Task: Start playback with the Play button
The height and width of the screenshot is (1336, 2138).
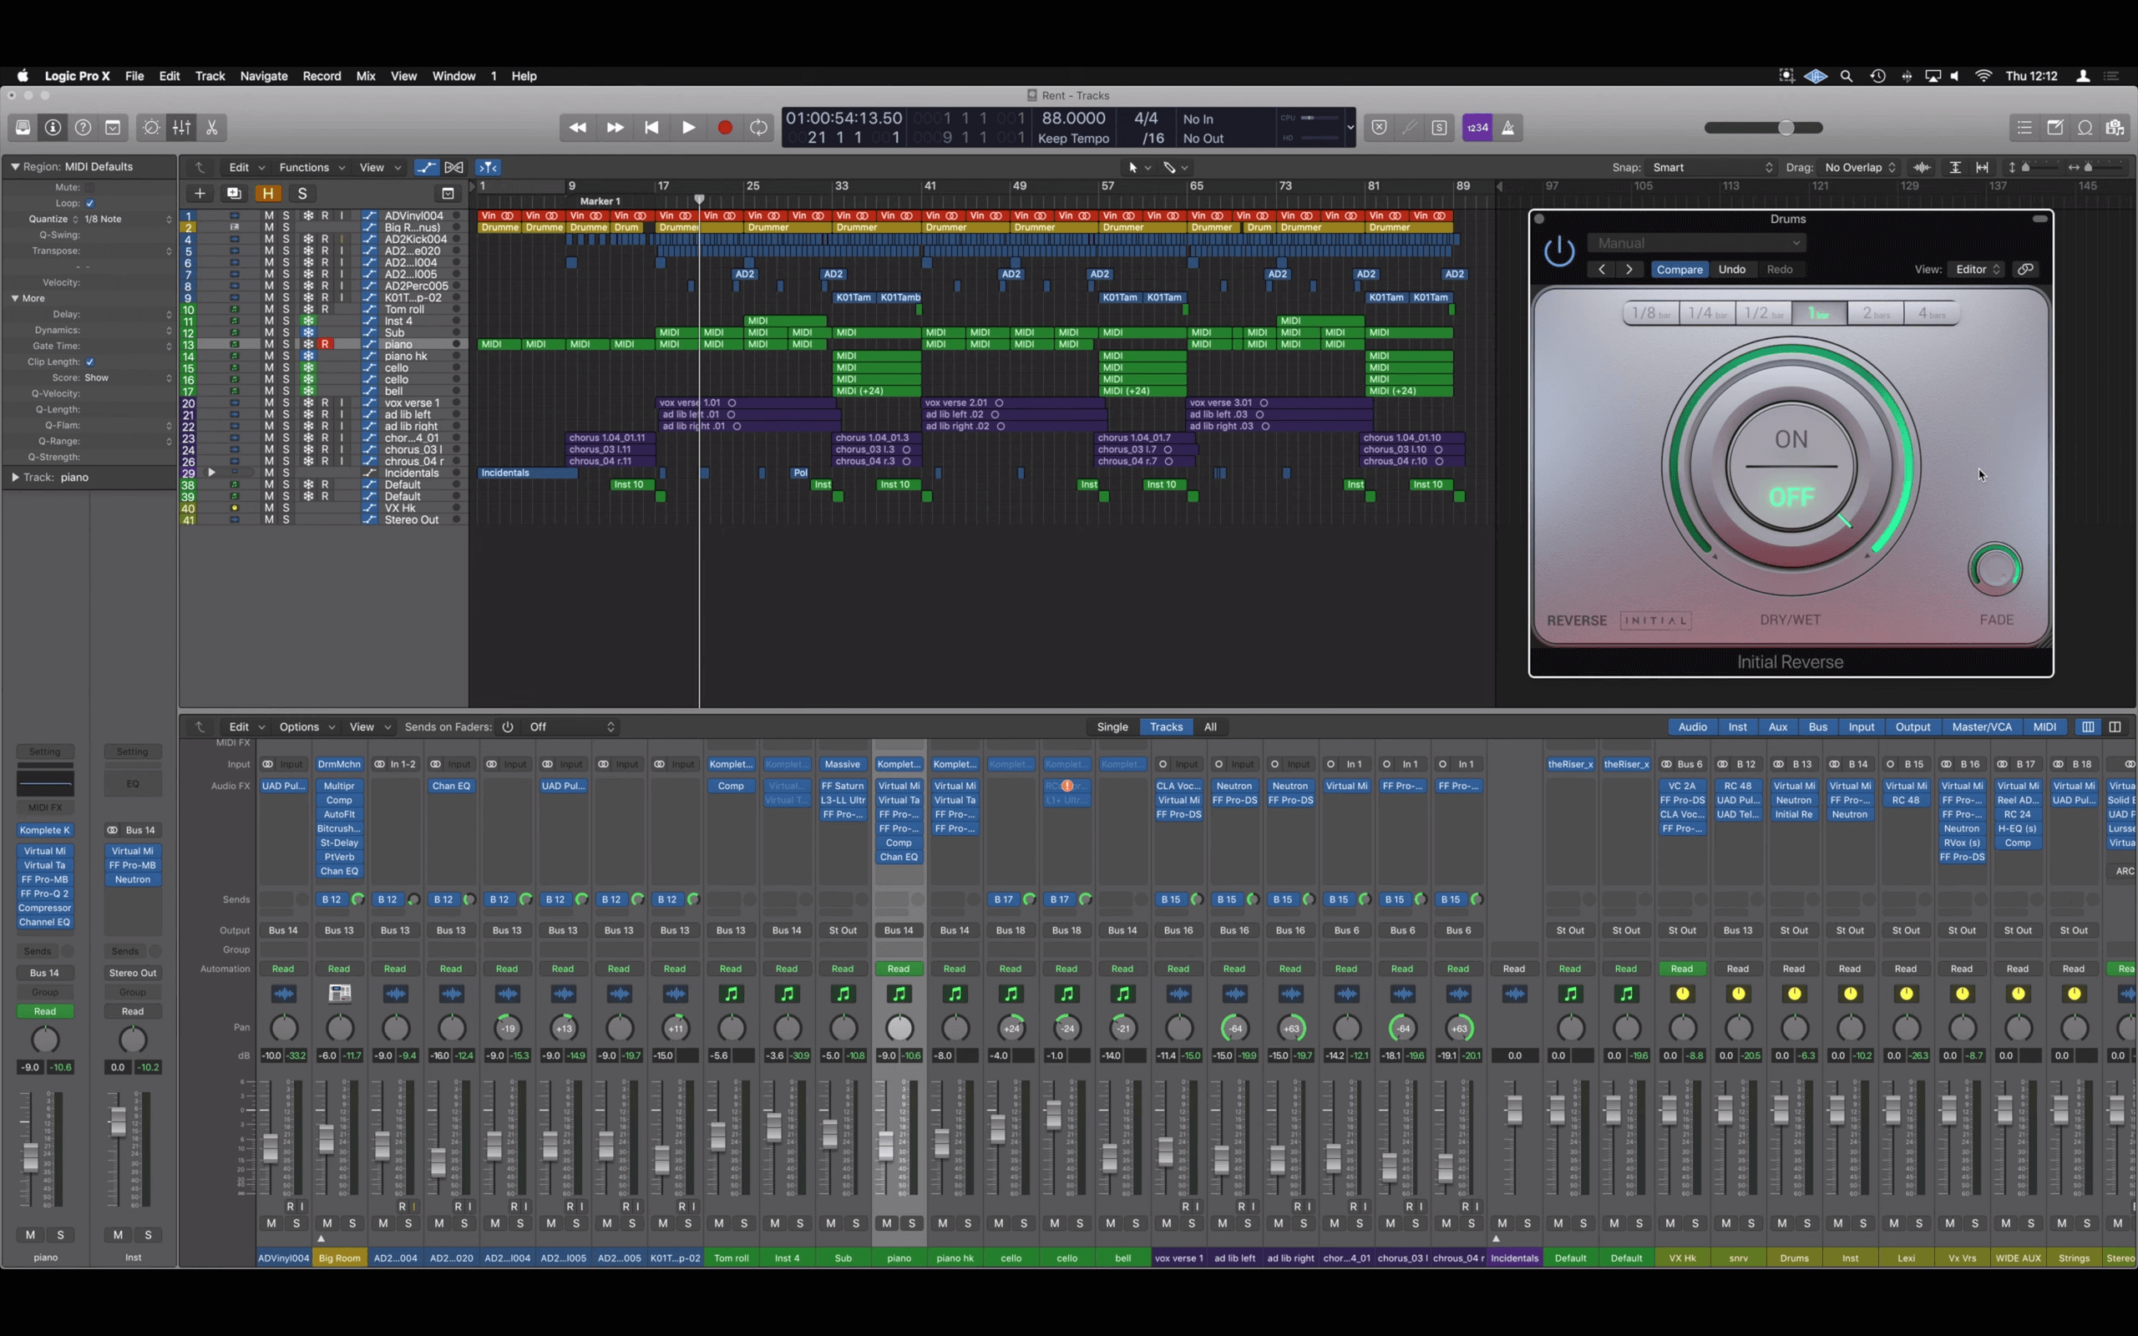Action: (688, 127)
